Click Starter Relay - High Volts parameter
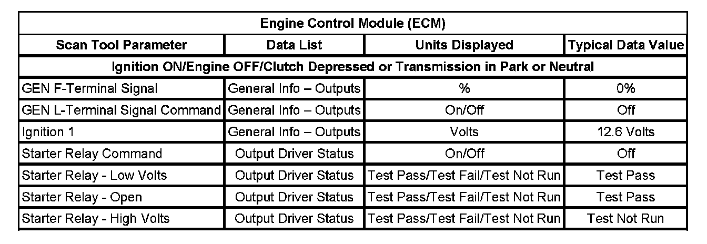Image resolution: width=707 pixels, height=244 pixels. (96, 218)
